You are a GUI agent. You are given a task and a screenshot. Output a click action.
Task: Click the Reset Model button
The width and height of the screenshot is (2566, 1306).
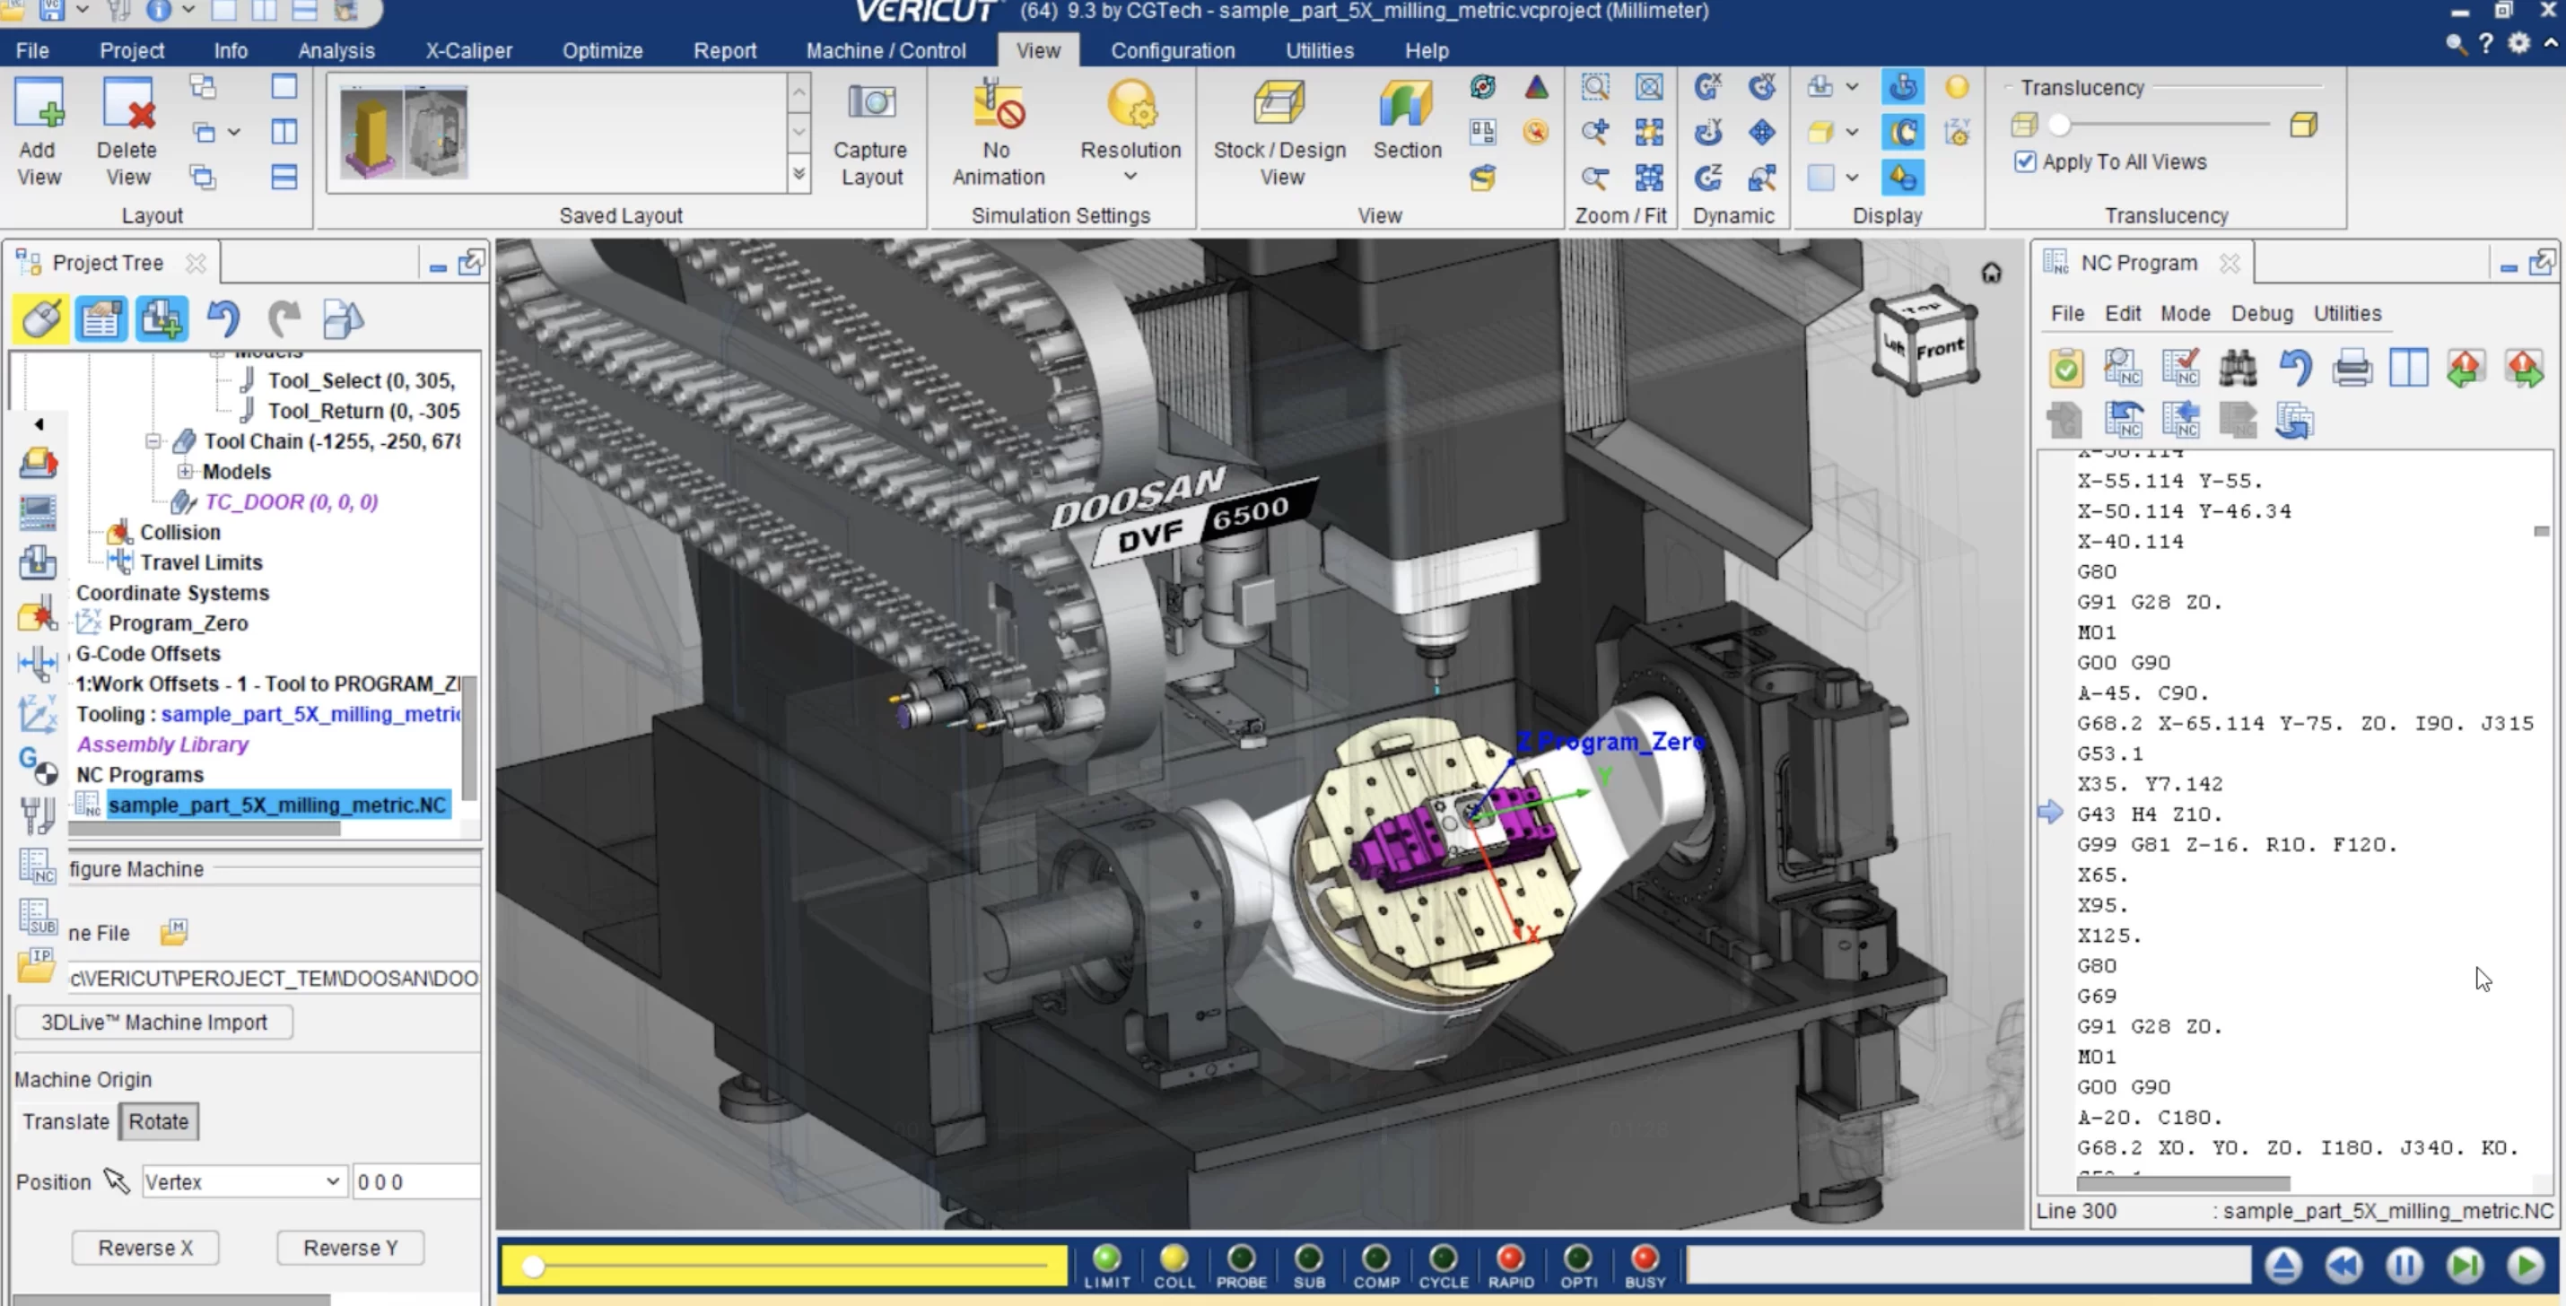pos(2283,1265)
